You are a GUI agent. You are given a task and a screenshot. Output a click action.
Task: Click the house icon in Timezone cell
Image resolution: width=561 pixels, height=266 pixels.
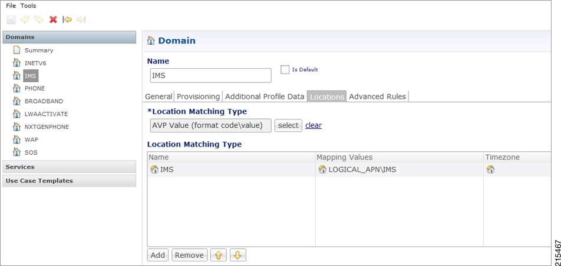[x=490, y=170]
